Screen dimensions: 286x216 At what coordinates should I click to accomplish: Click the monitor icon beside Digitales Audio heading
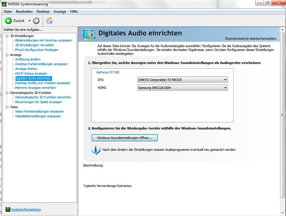[x=89, y=34]
